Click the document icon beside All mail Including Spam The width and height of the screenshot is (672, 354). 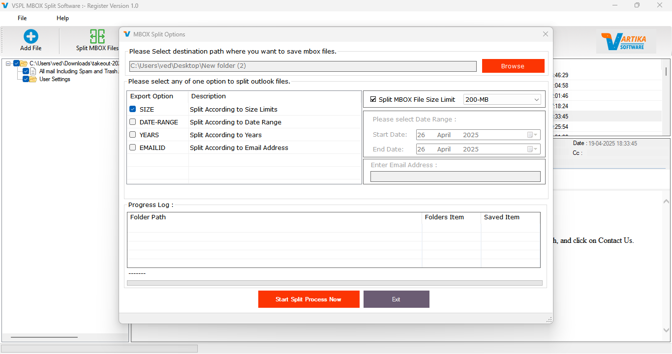[x=33, y=71]
